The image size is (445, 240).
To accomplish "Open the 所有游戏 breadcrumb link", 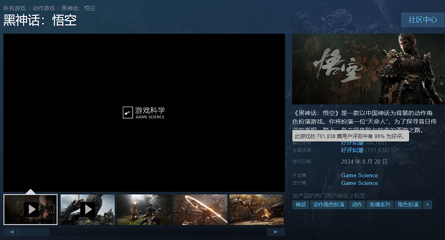I will point(15,8).
